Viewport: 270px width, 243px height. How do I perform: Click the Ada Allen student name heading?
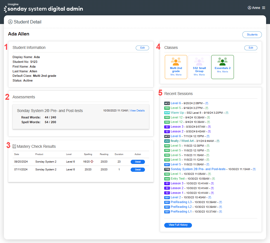[18, 34]
